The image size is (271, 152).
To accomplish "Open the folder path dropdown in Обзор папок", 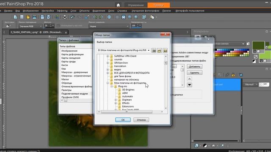I will coord(149,50).
